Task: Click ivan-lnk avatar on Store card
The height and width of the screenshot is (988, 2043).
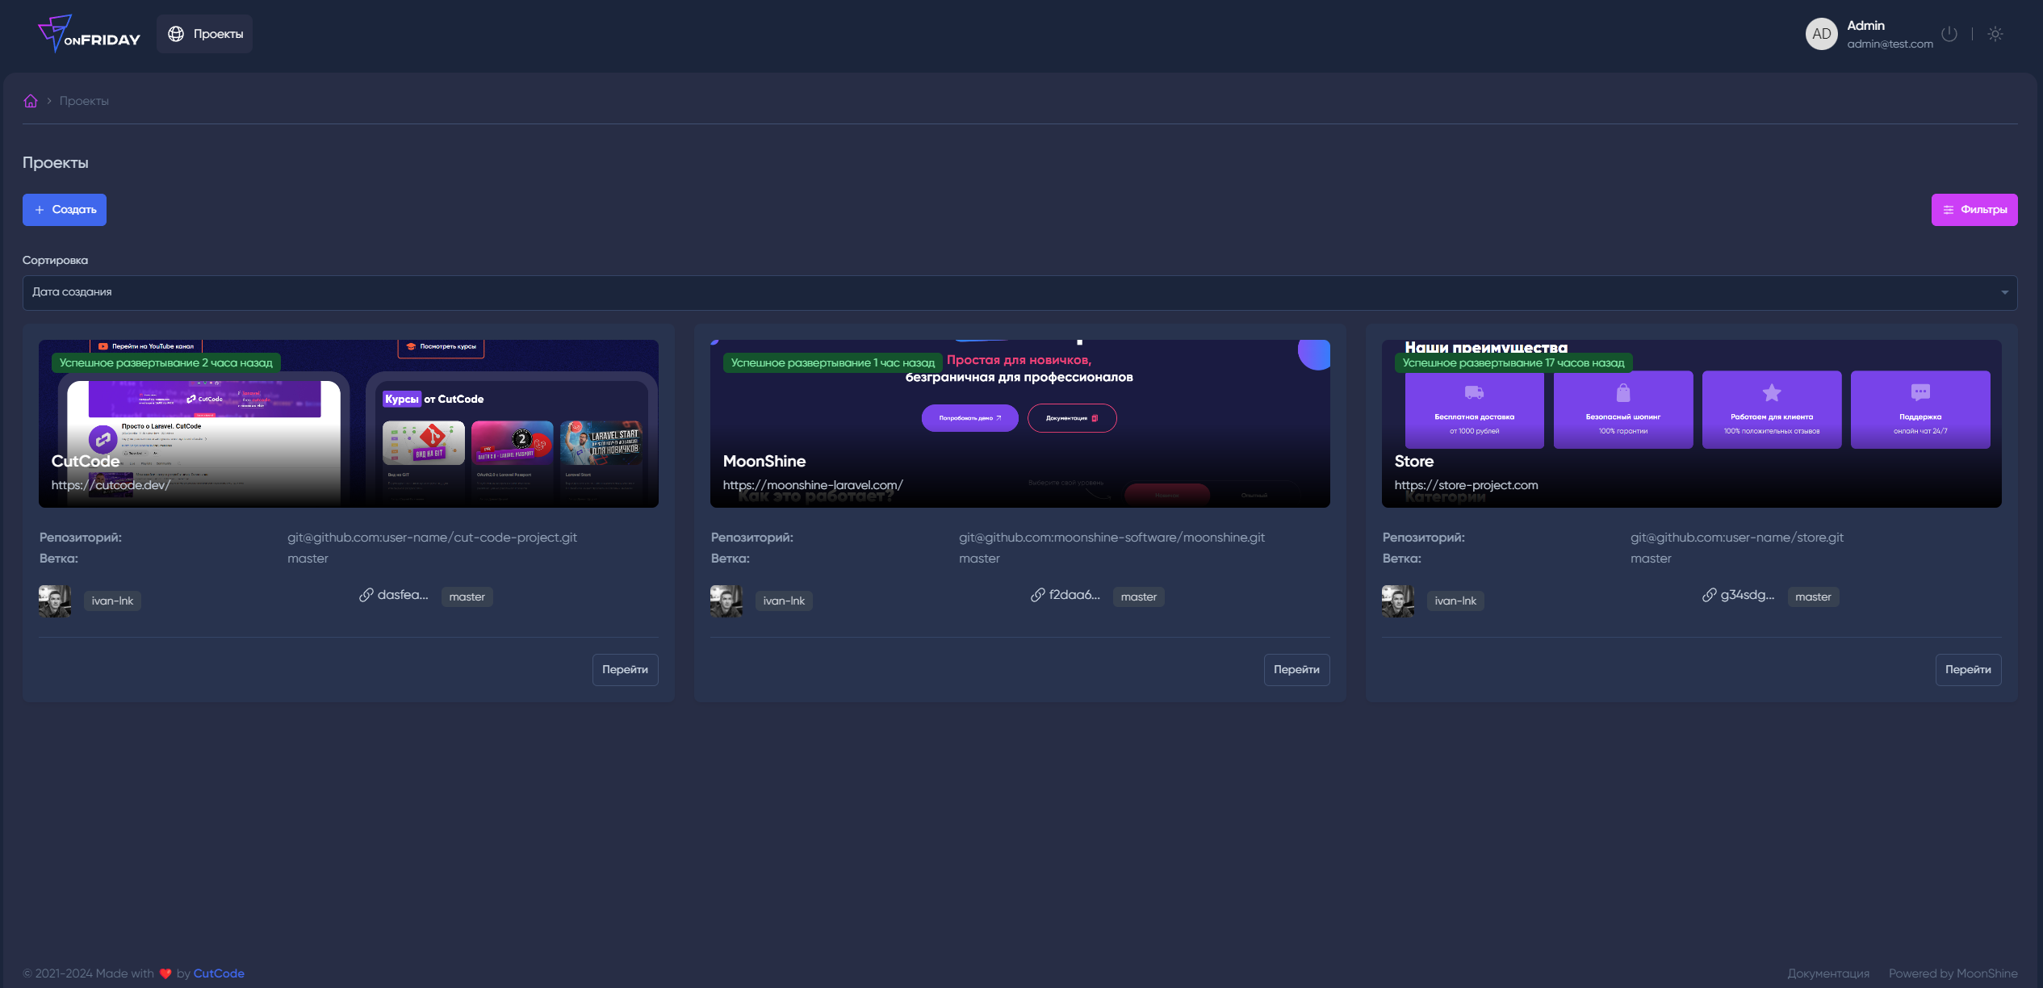Action: point(1397,601)
